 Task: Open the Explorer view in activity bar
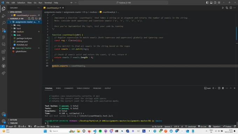pos(3,9)
